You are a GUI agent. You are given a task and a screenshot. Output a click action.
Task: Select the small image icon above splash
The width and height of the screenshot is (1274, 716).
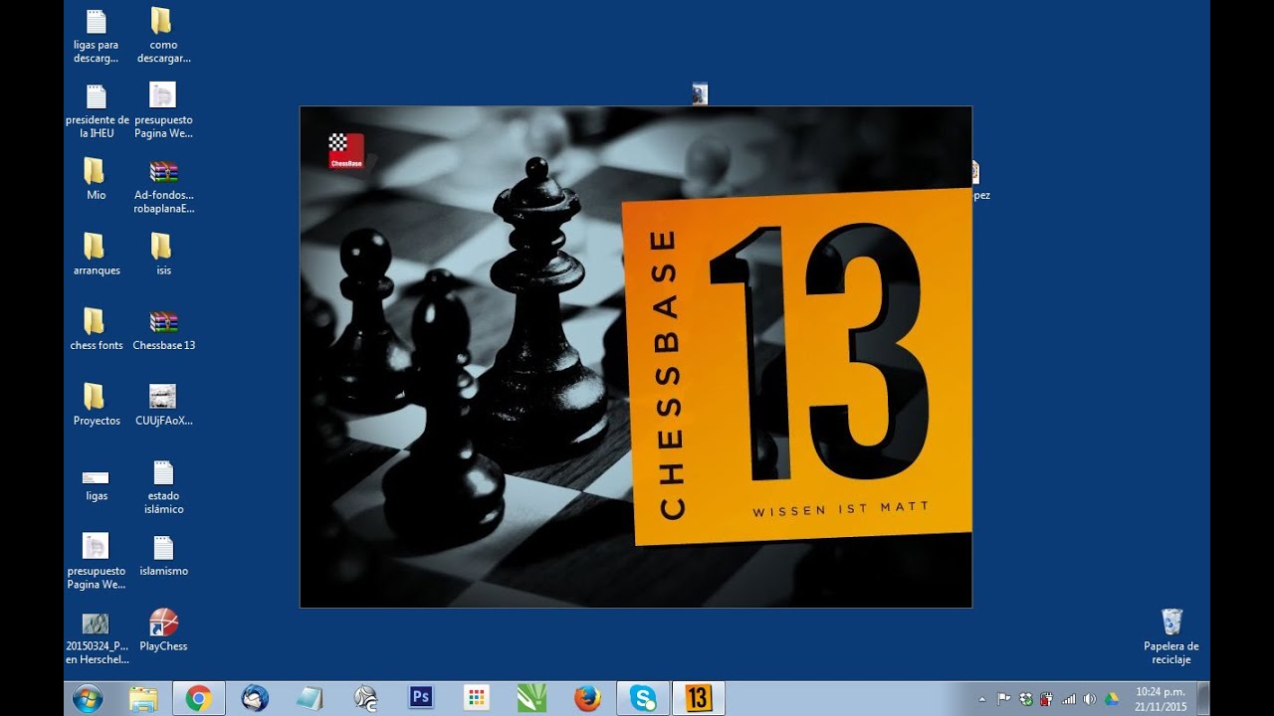coord(700,93)
